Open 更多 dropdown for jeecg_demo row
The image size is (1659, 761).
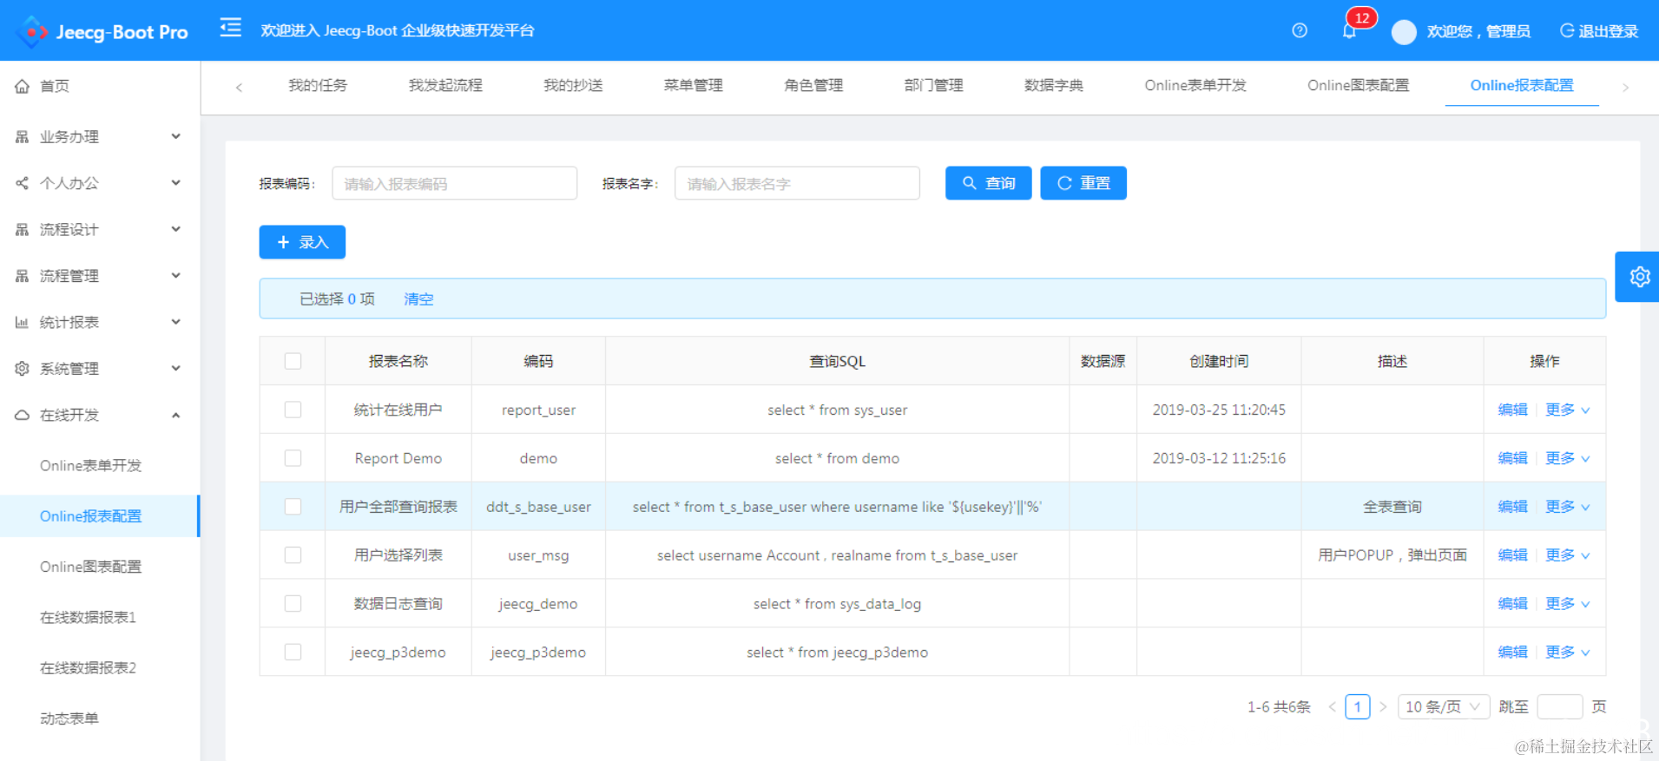(x=1567, y=604)
